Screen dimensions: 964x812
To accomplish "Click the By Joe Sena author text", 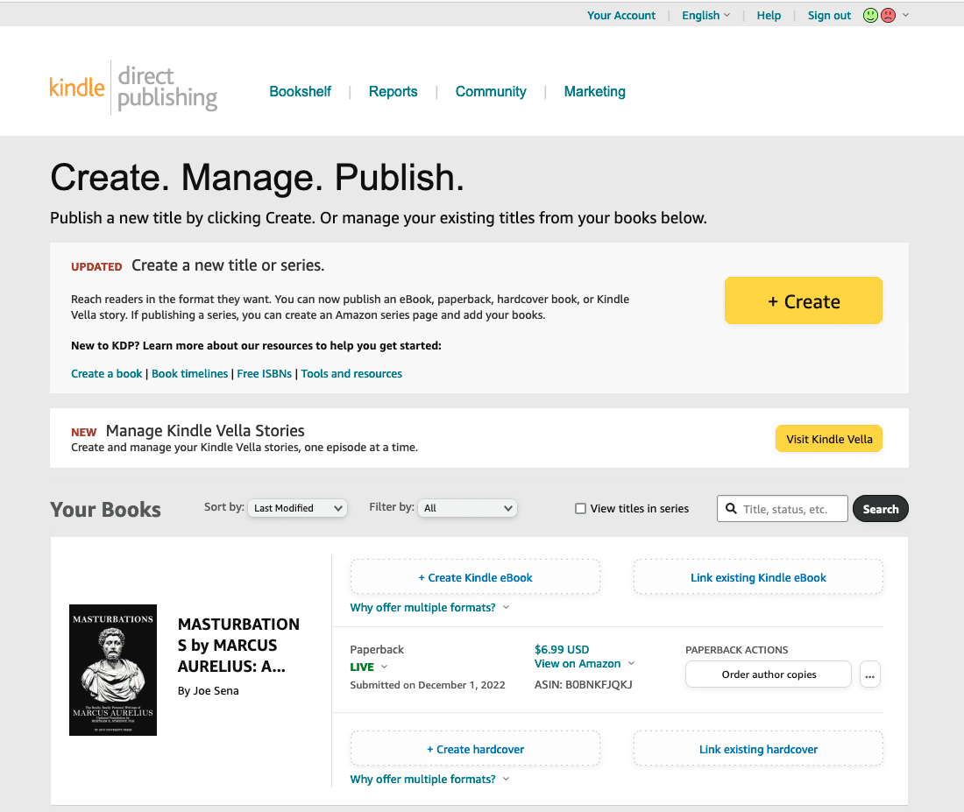I will coord(208,691).
